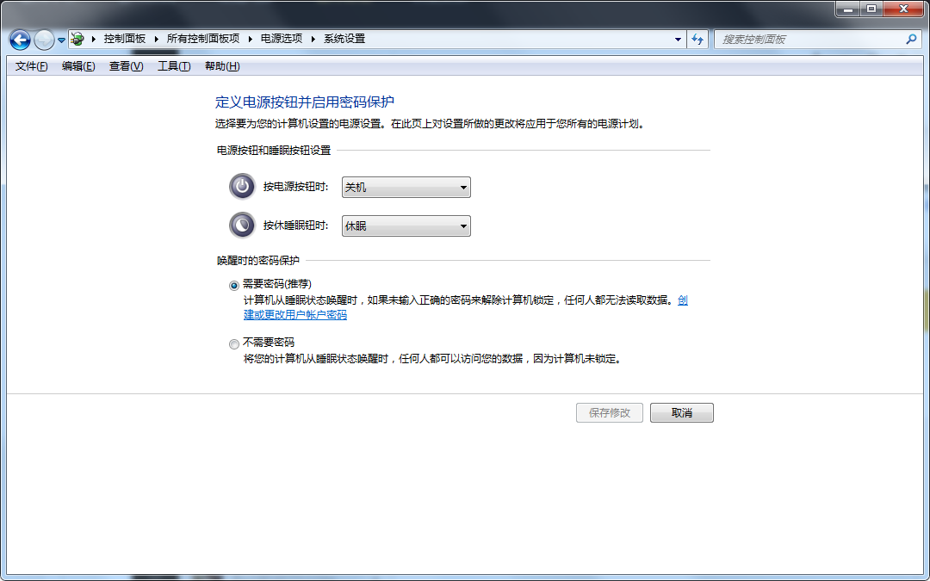Click the refresh button beside address bar
The height and width of the screenshot is (581, 930).
coord(697,39)
